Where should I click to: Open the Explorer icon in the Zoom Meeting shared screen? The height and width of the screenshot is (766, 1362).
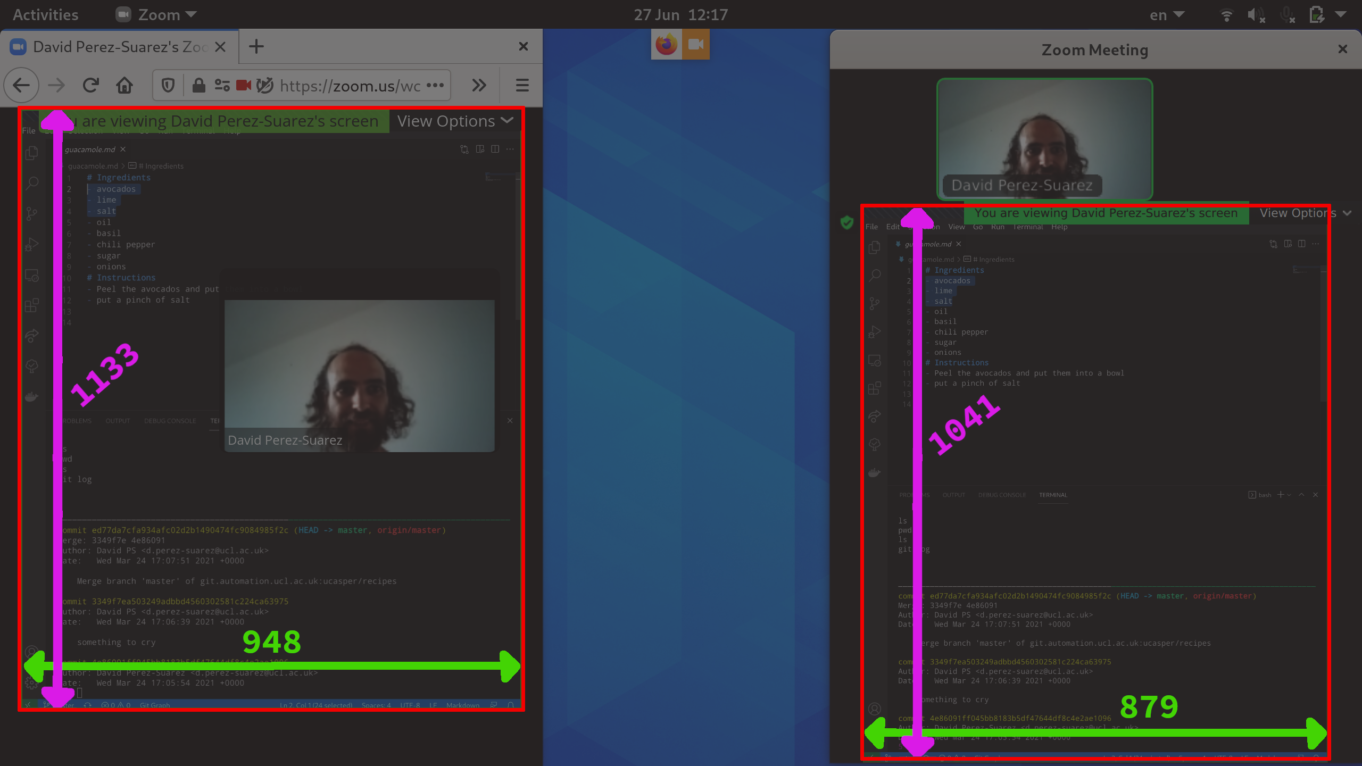[874, 248]
